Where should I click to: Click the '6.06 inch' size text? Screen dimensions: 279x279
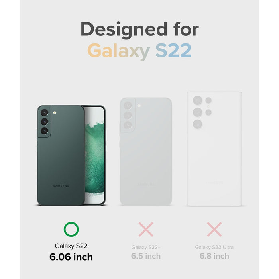point(71,257)
